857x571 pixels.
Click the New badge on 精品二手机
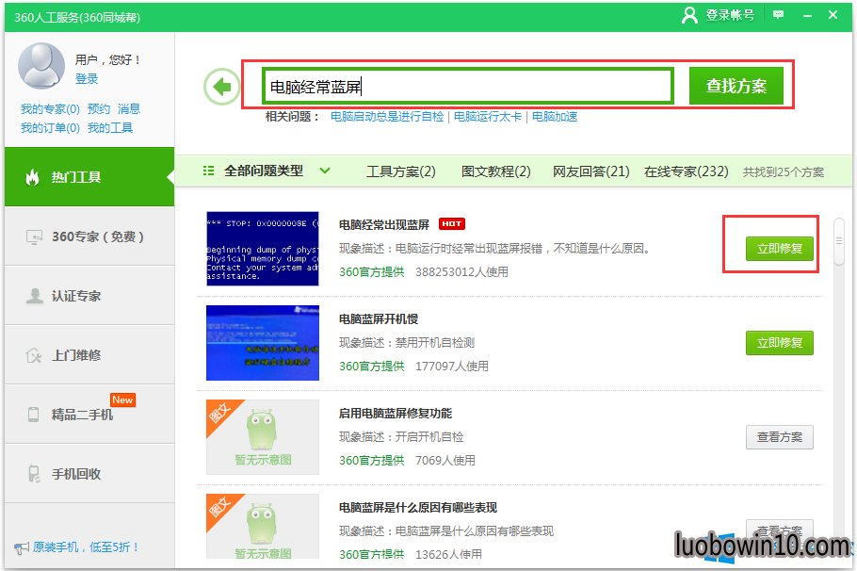pos(122,400)
